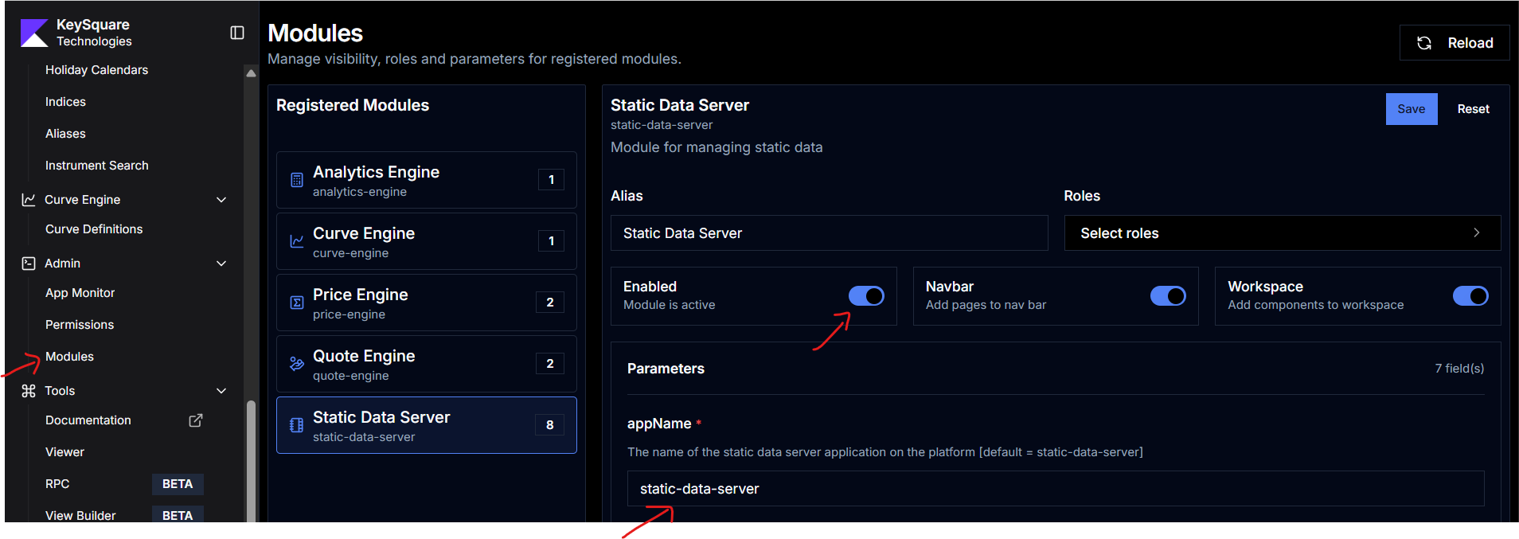Toggle the Workspace switch

1470,296
